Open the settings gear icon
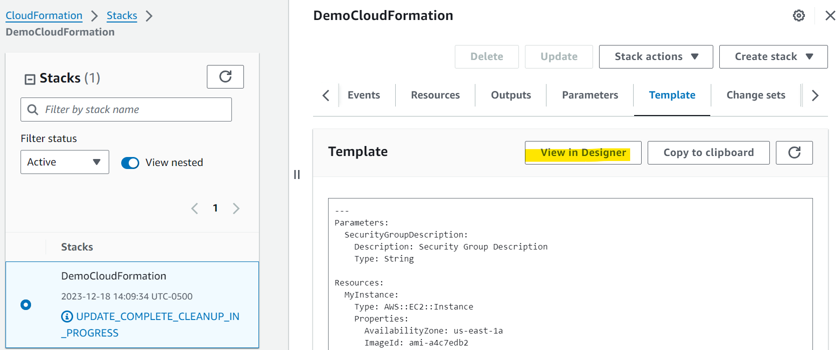The width and height of the screenshot is (840, 350). tap(799, 15)
